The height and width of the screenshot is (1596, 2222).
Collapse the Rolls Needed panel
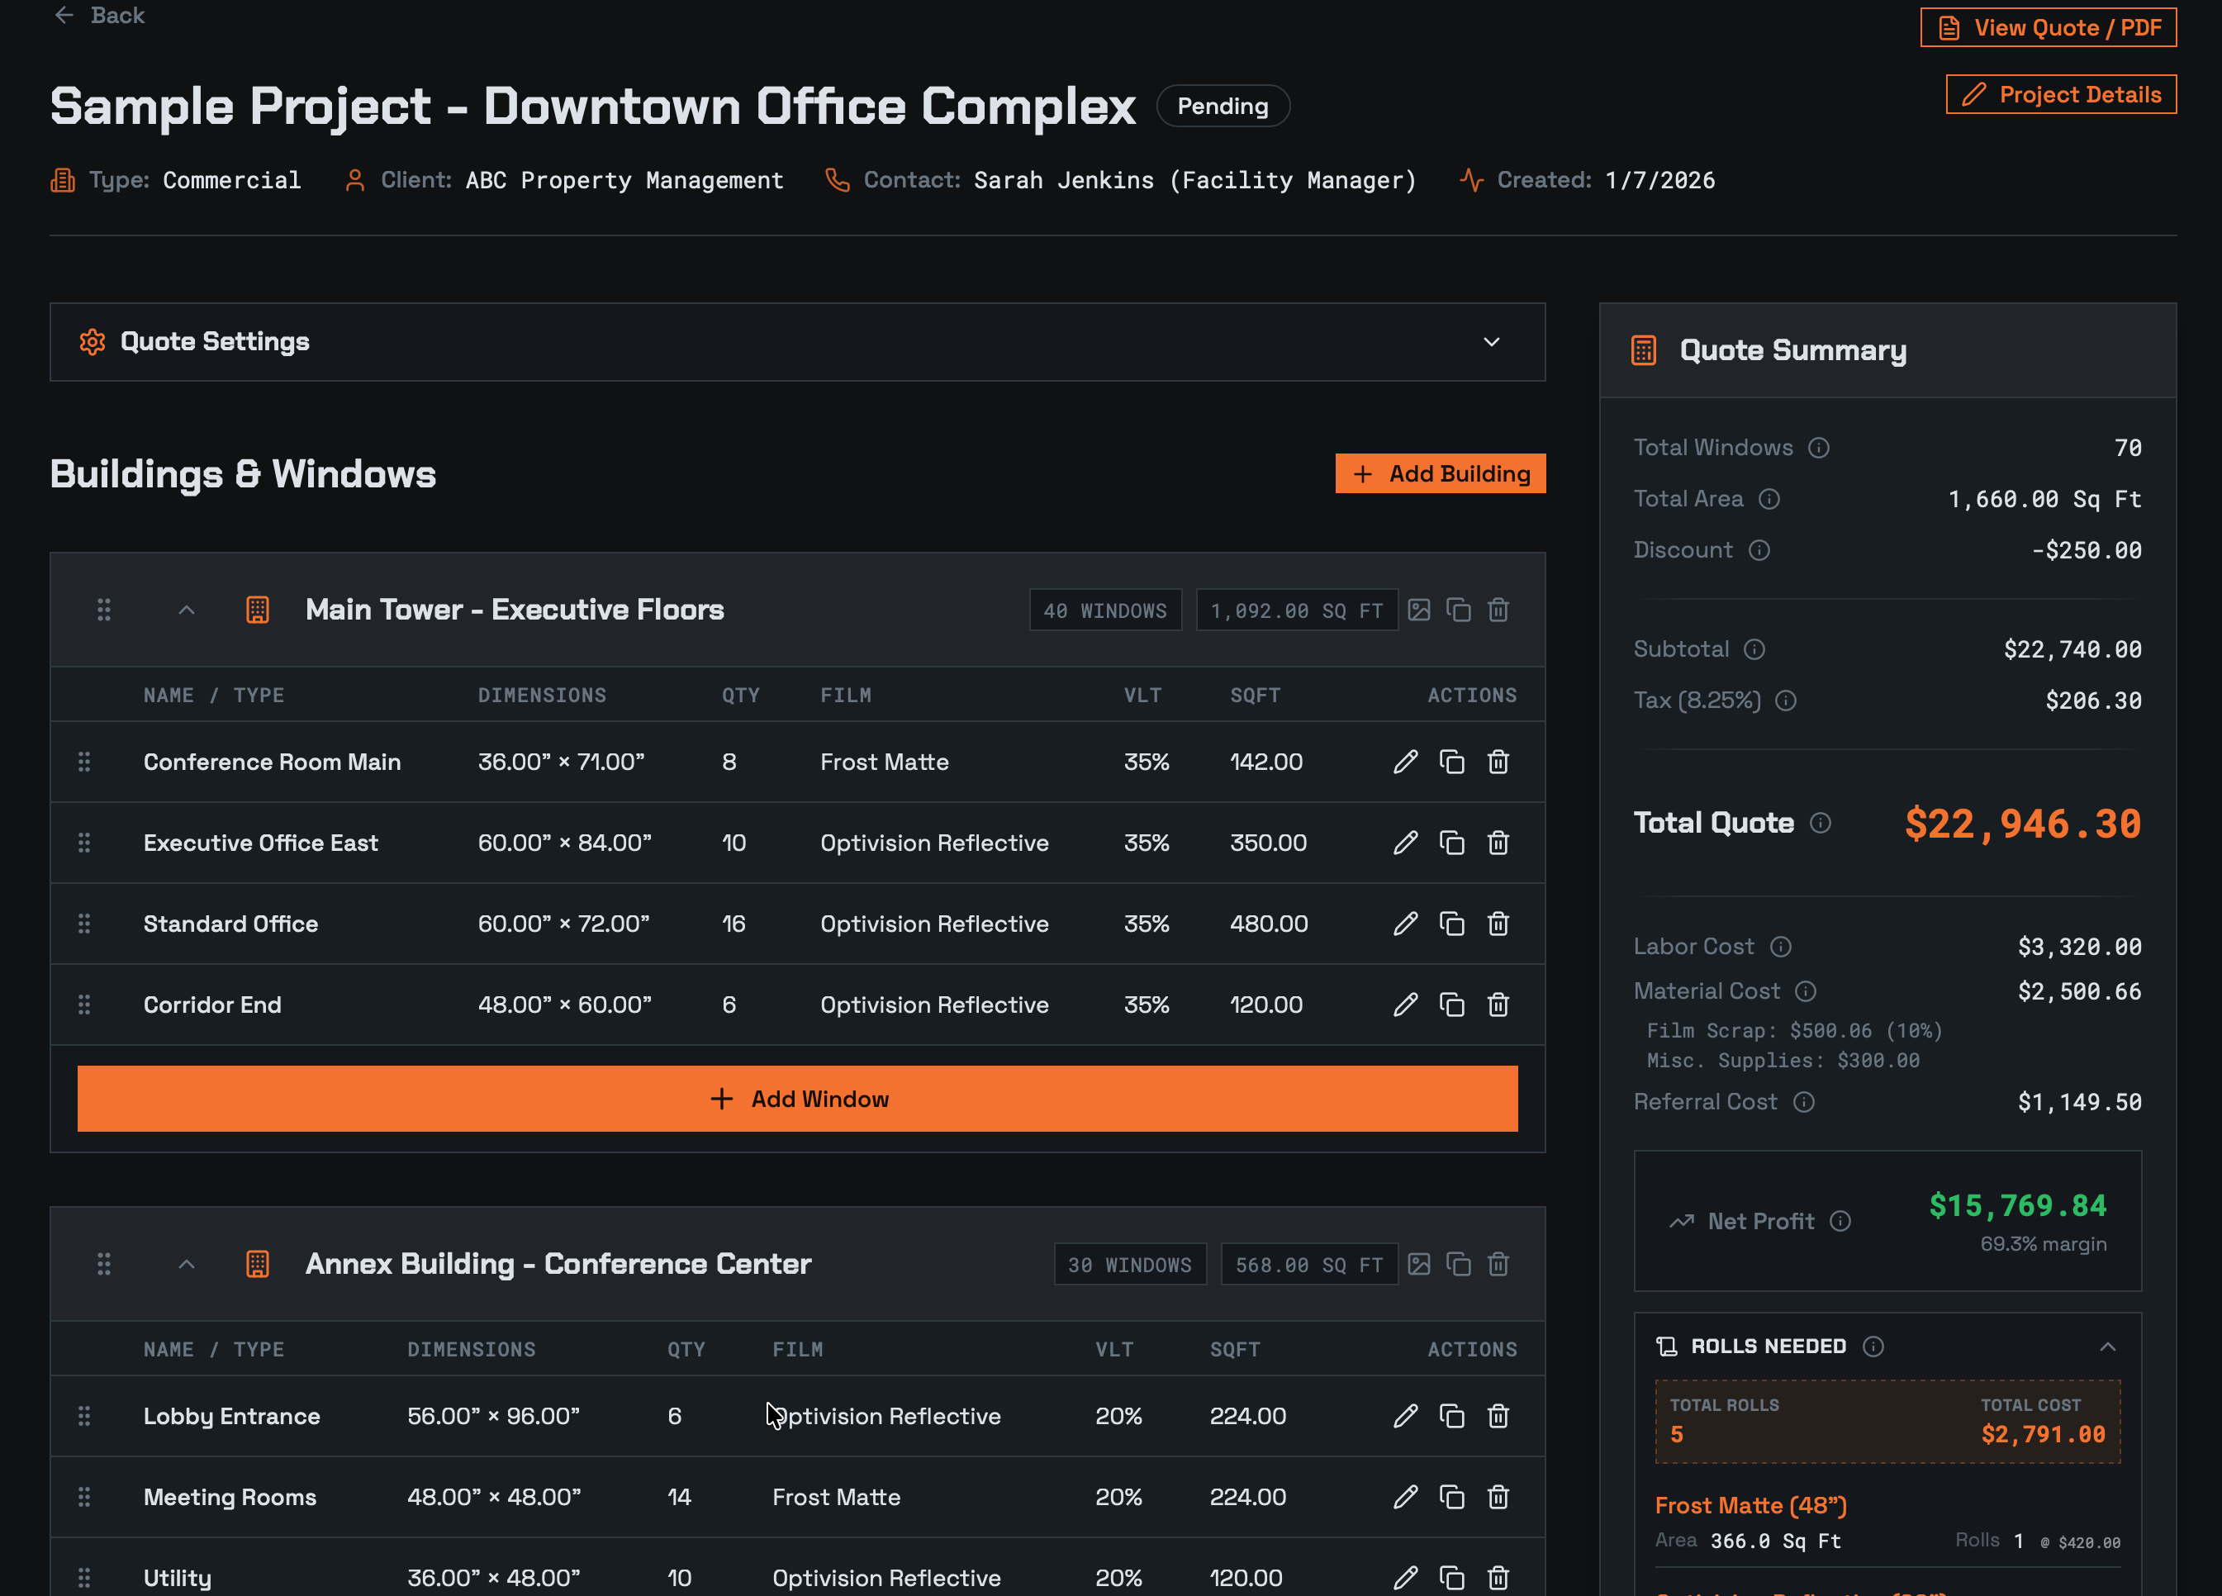pyautogui.click(x=2108, y=1347)
